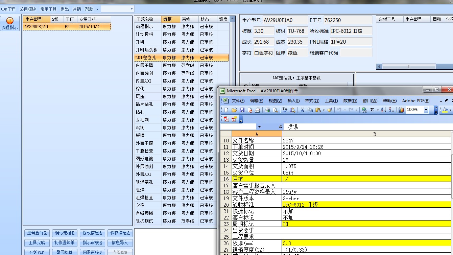
Task: Sort descending with the Z-A icon
Action: pyautogui.click(x=391, y=110)
